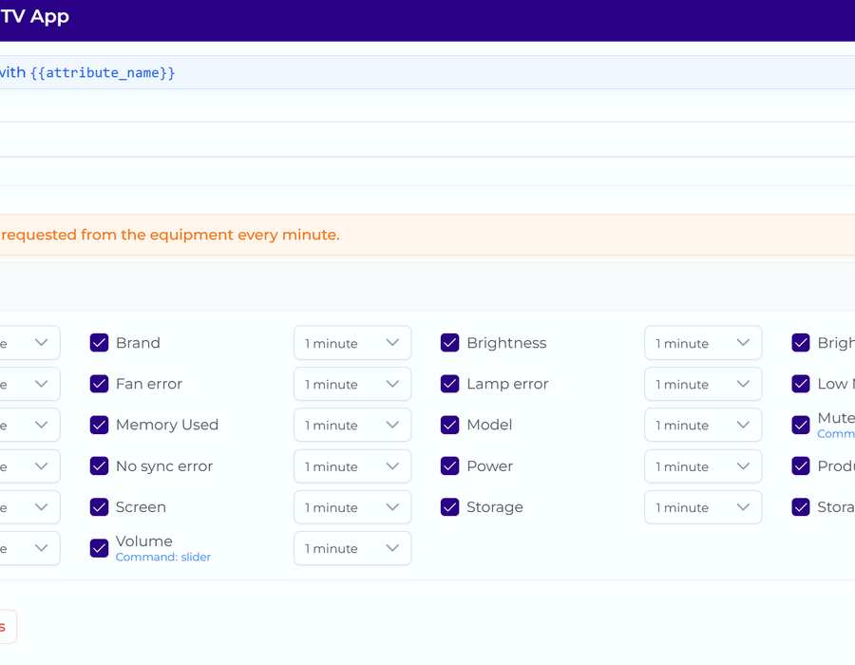Open the cut-off dropdown left of Volume
Screen dimensions: 855x665
[30, 548]
